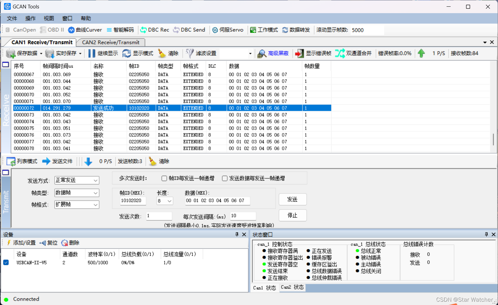Screen dimensions: 498x305
Task: Select the CAN1 Receive/Transmit tab
Action: click(42, 42)
